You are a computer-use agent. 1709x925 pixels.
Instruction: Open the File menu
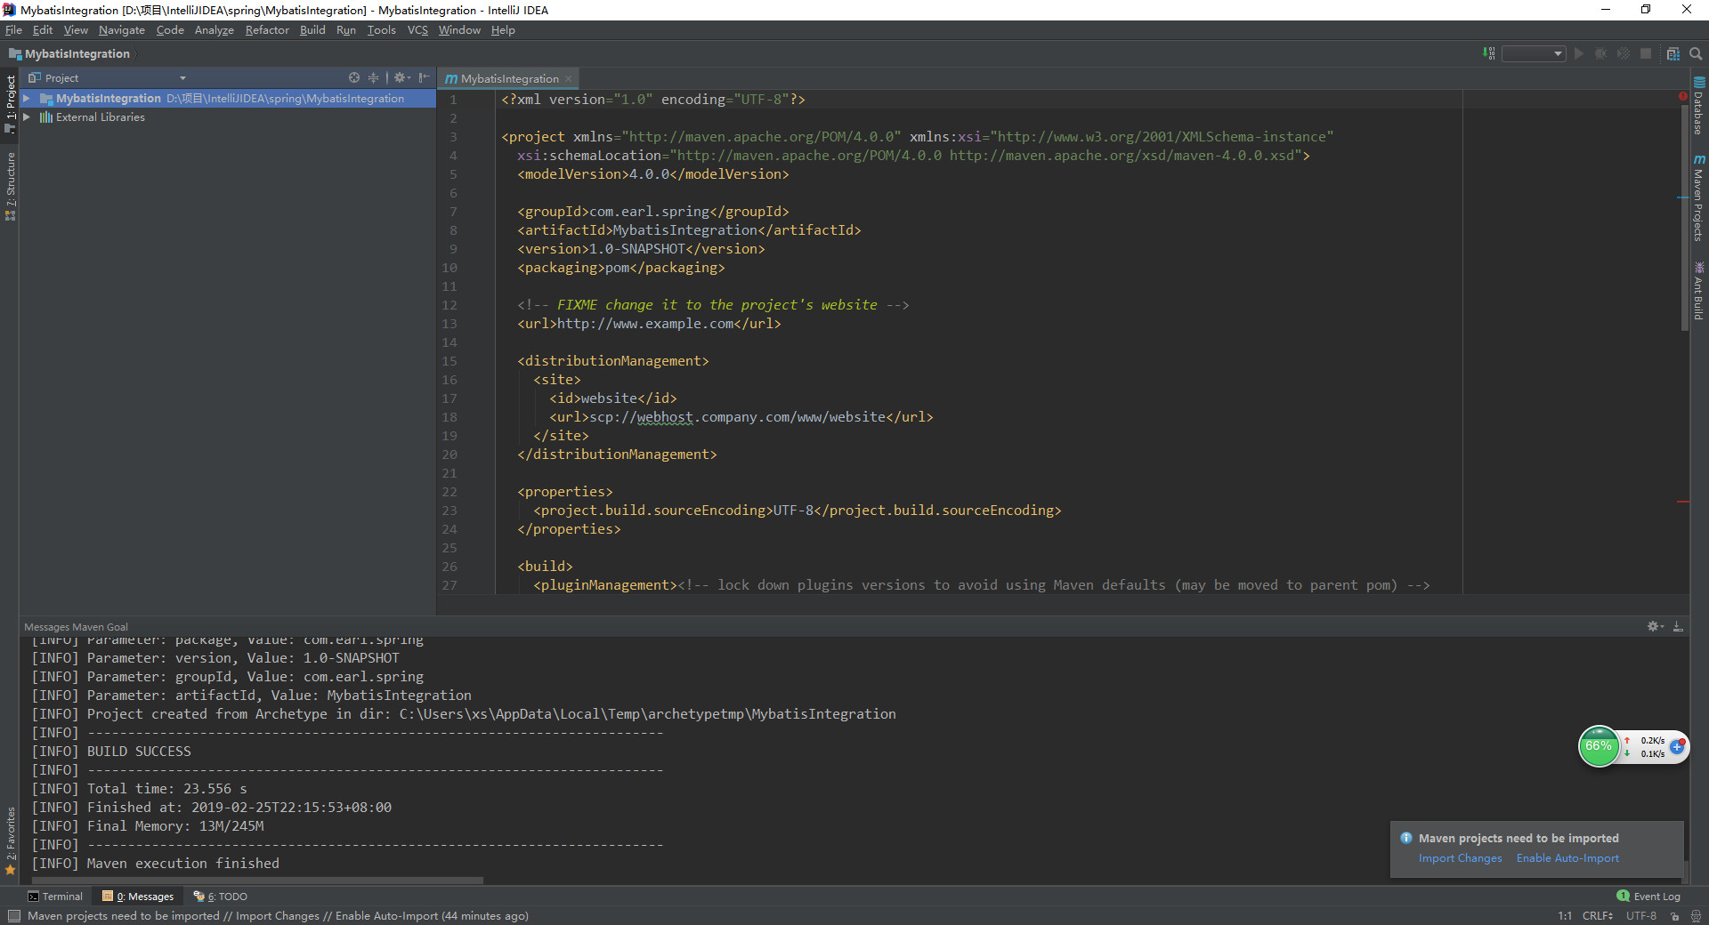(x=13, y=29)
